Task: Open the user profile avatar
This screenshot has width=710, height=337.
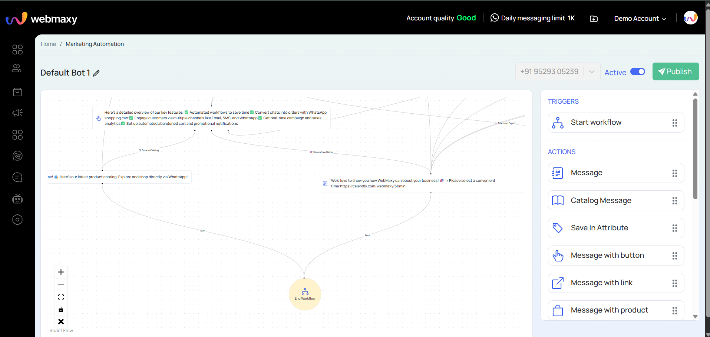Action: tap(690, 18)
